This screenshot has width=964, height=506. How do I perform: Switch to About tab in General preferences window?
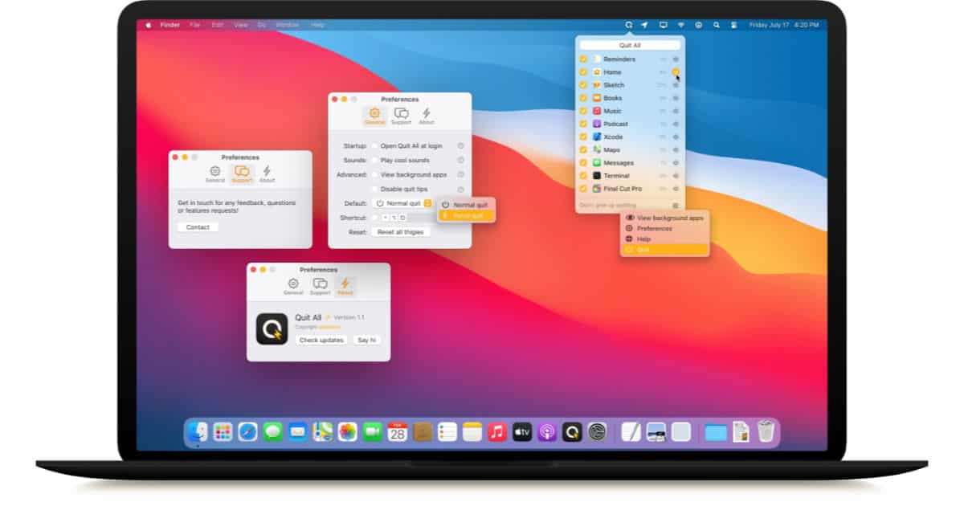point(427,116)
